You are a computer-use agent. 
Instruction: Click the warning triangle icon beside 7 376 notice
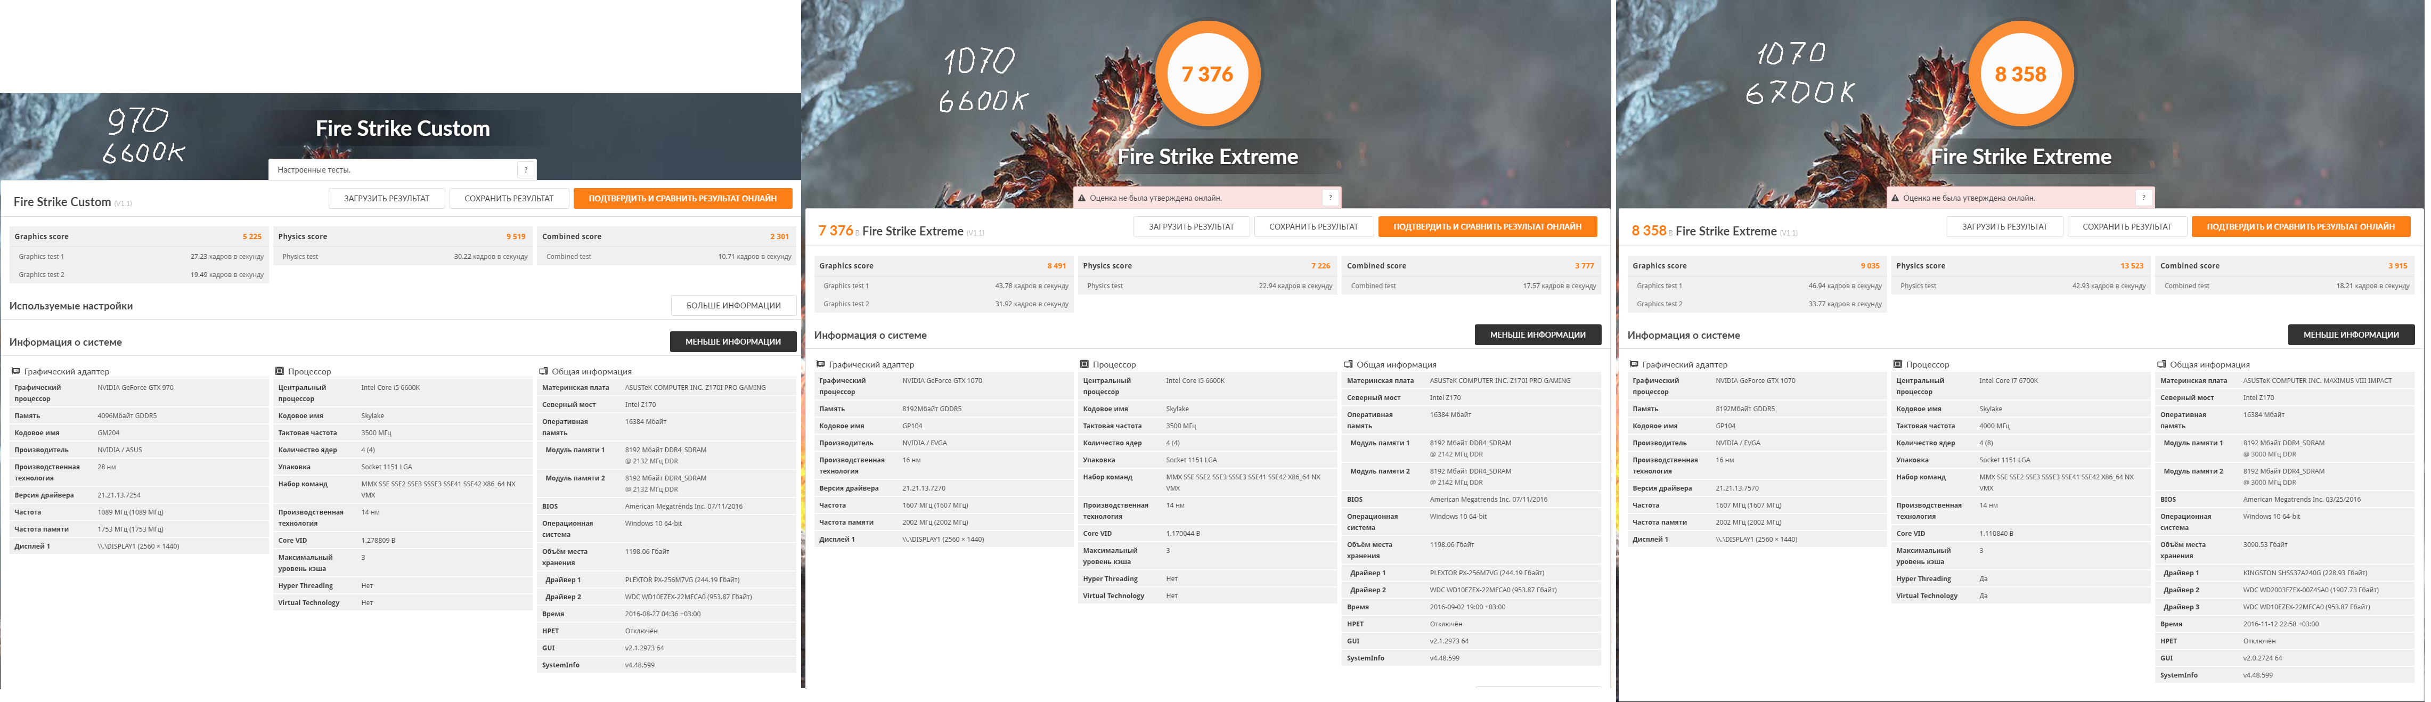click(1081, 198)
